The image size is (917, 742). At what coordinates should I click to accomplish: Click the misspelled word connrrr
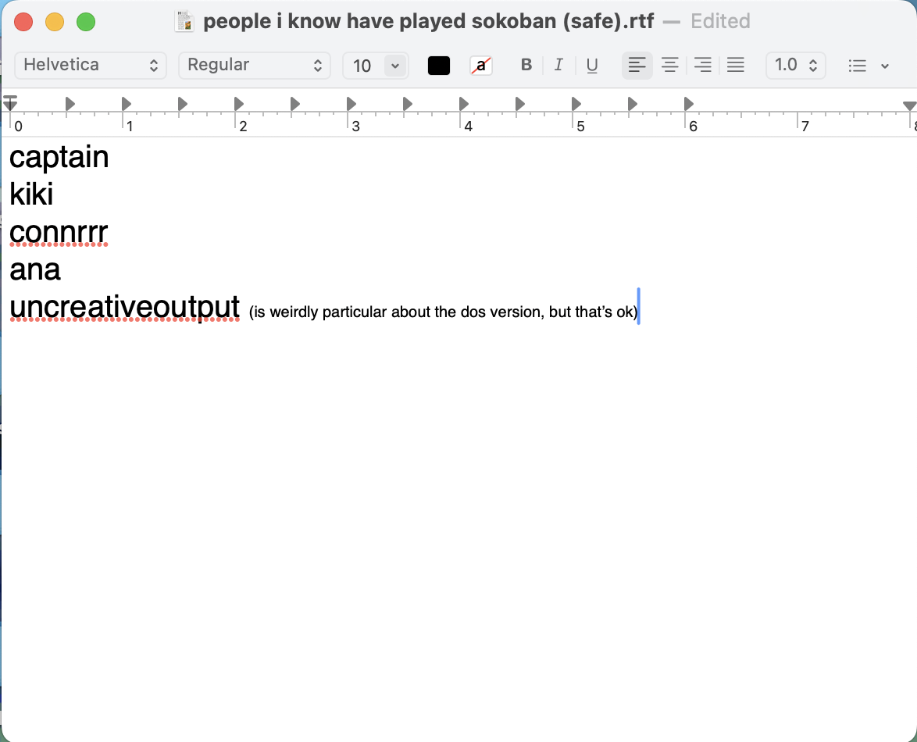[59, 232]
